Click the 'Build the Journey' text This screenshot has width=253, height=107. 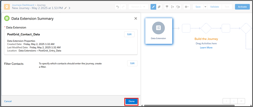tap(206, 39)
